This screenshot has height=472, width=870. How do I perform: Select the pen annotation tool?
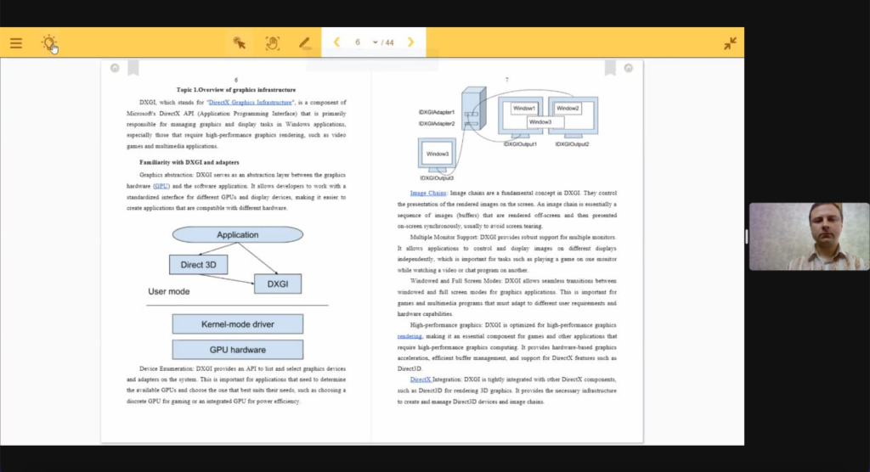[304, 42]
